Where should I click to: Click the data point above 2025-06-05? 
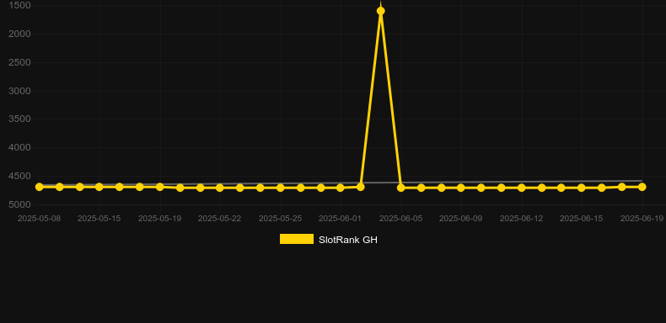[401, 188]
